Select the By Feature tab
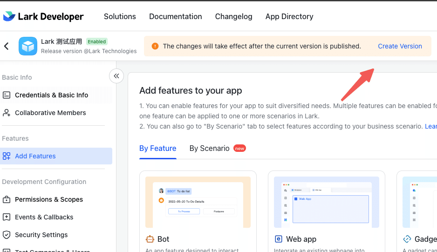The height and width of the screenshot is (252, 437). point(157,149)
